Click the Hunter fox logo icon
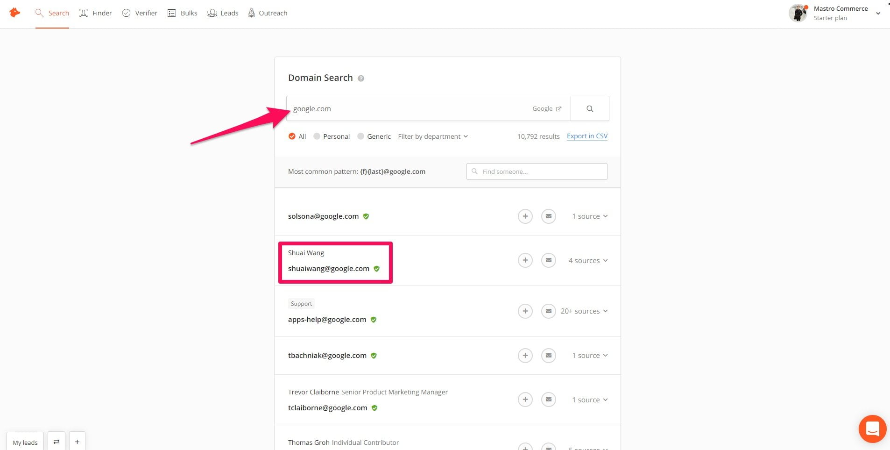The width and height of the screenshot is (890, 450). pos(15,13)
